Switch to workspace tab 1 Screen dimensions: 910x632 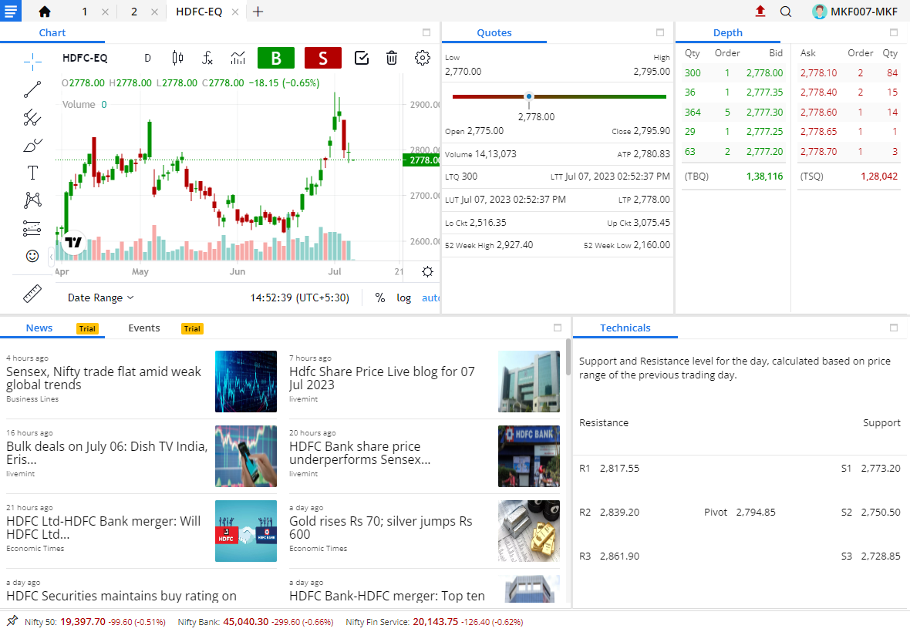point(85,12)
